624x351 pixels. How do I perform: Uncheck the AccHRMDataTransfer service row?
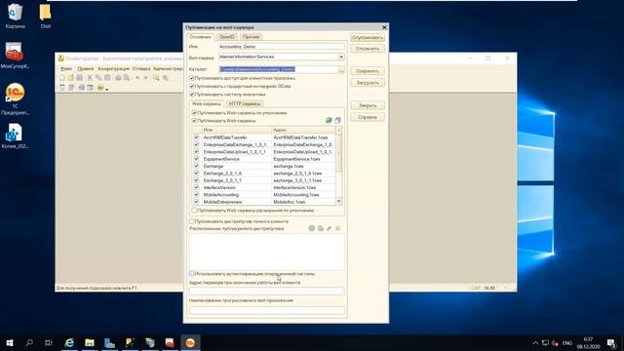pos(197,137)
